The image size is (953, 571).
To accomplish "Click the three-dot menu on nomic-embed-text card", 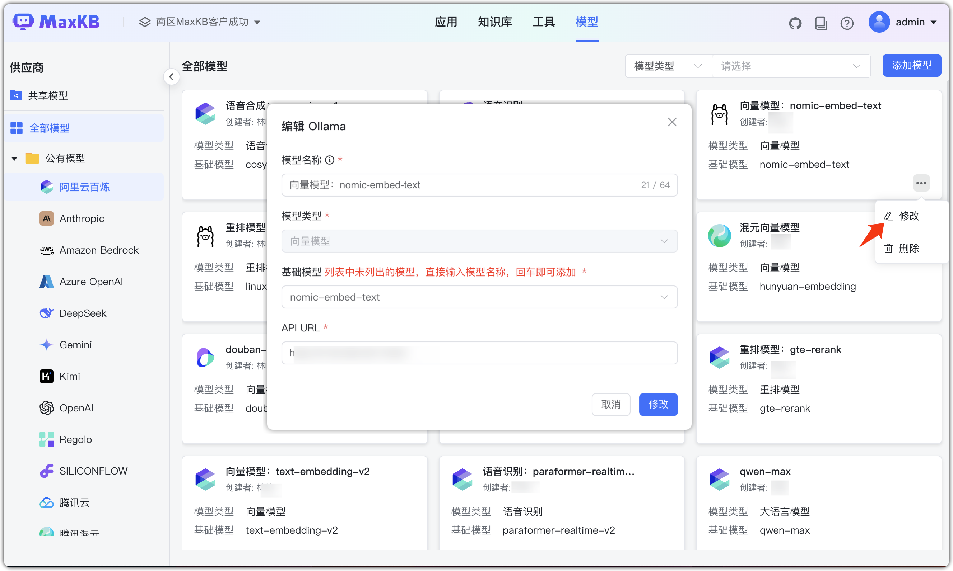I will (921, 183).
